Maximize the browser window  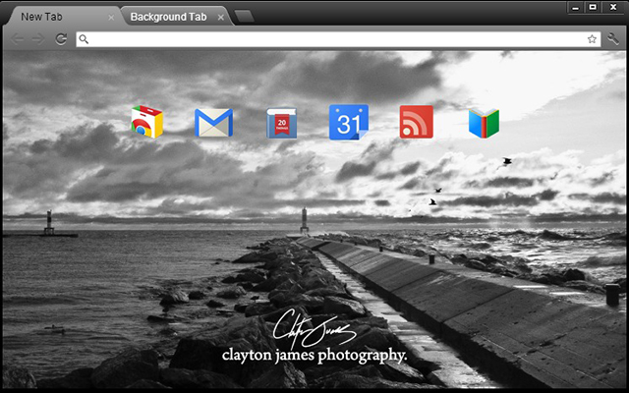click(x=593, y=7)
